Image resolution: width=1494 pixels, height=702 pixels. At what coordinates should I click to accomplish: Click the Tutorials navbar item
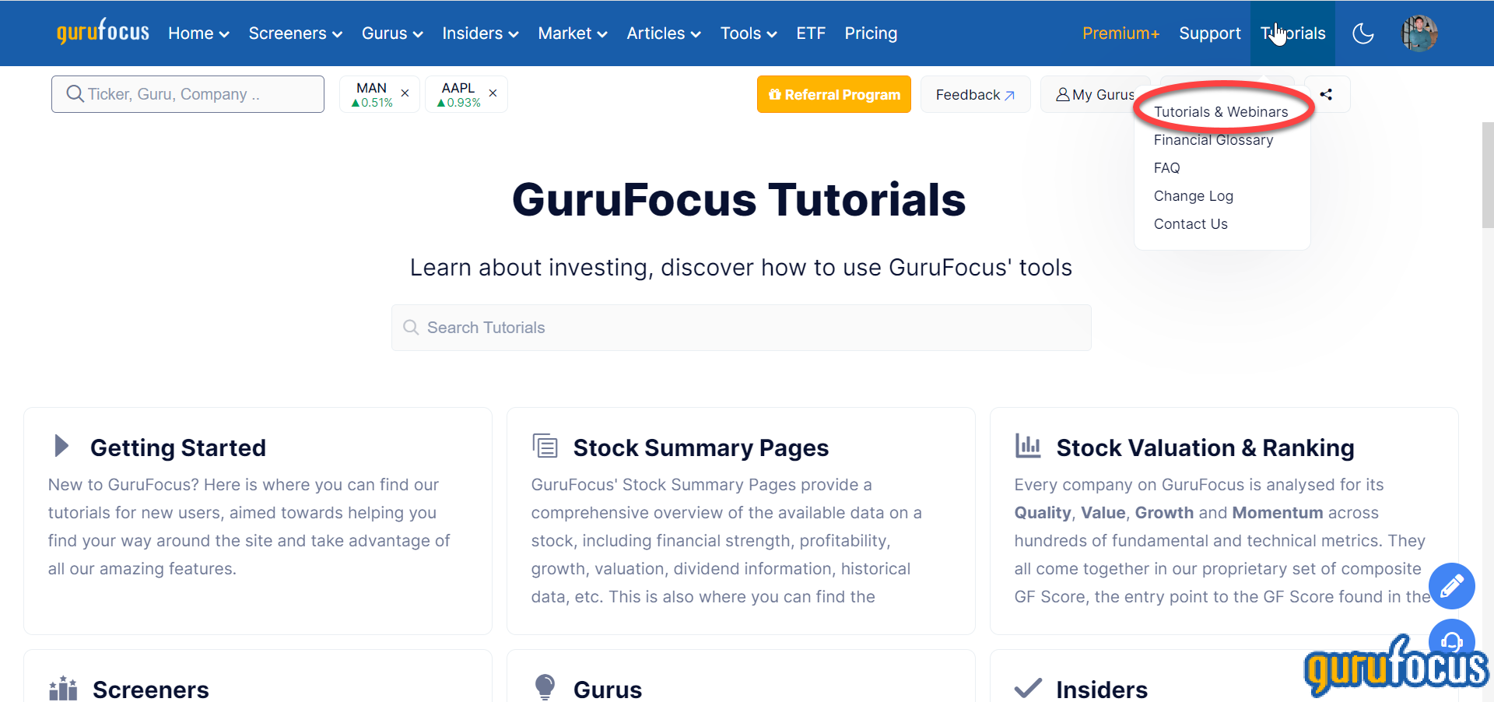pos(1292,33)
